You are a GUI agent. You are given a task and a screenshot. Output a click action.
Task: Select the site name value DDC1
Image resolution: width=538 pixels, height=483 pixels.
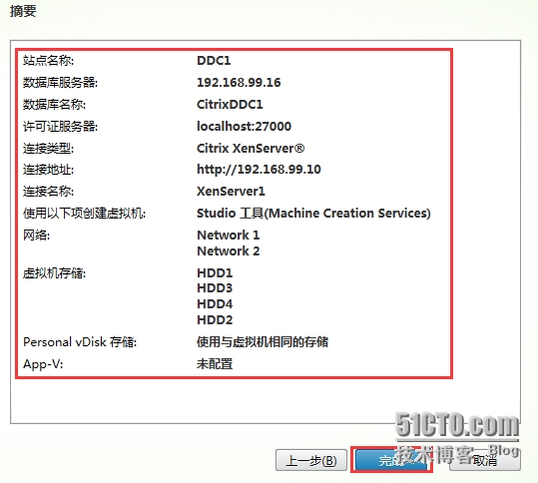[x=214, y=60]
